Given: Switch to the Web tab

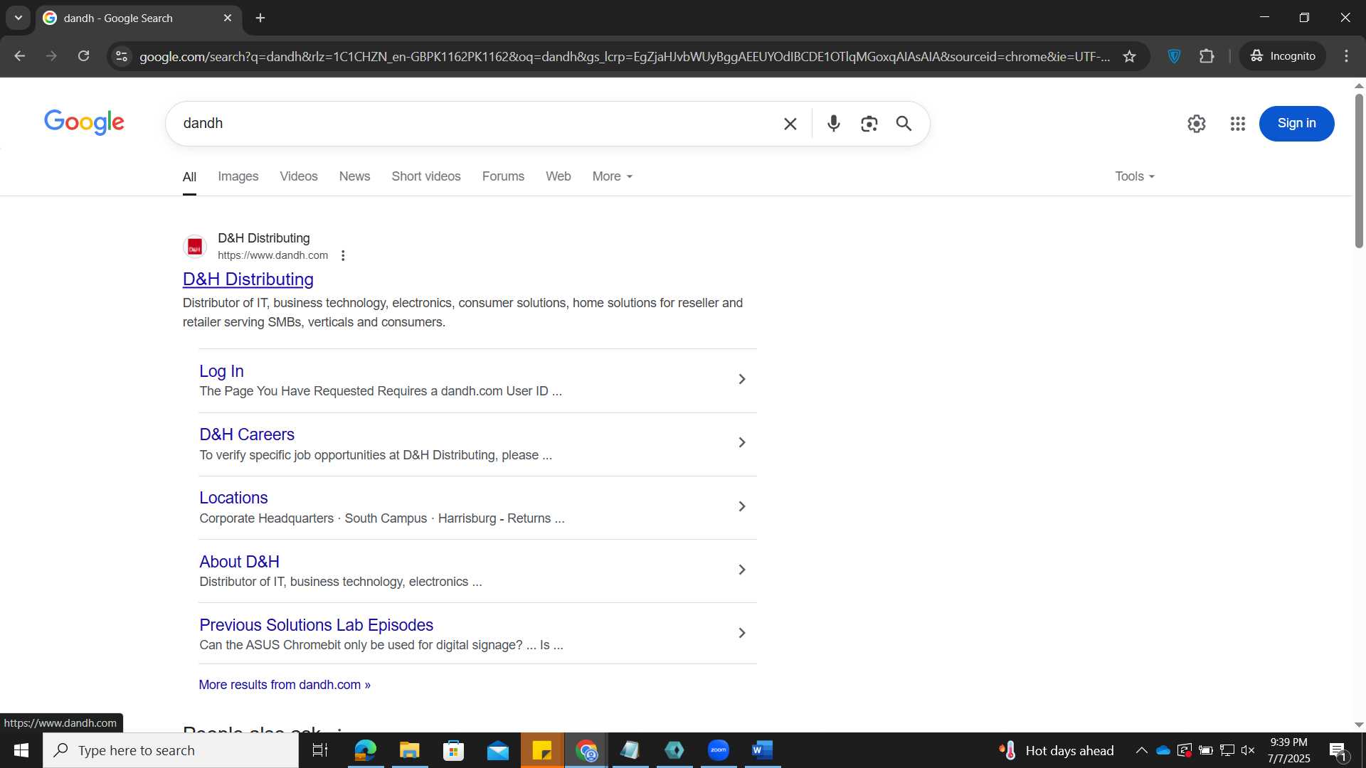Looking at the screenshot, I should [558, 176].
